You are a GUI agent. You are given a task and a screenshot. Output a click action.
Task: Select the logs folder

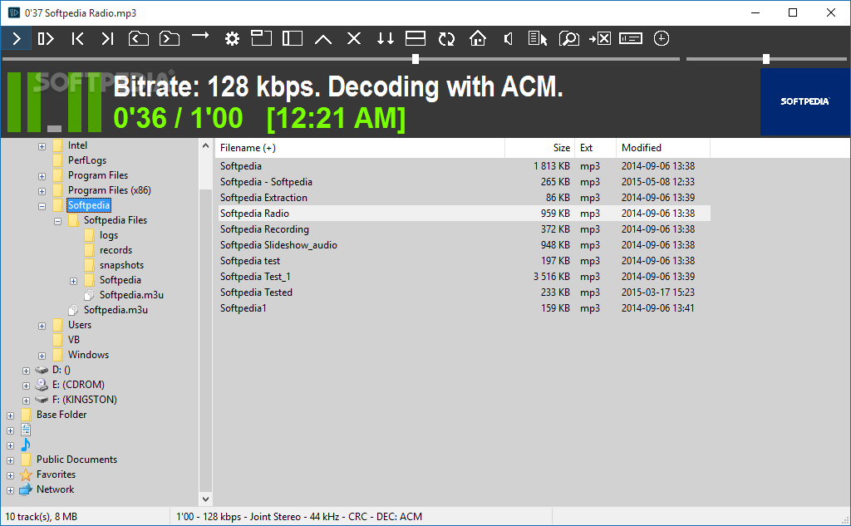tap(109, 235)
